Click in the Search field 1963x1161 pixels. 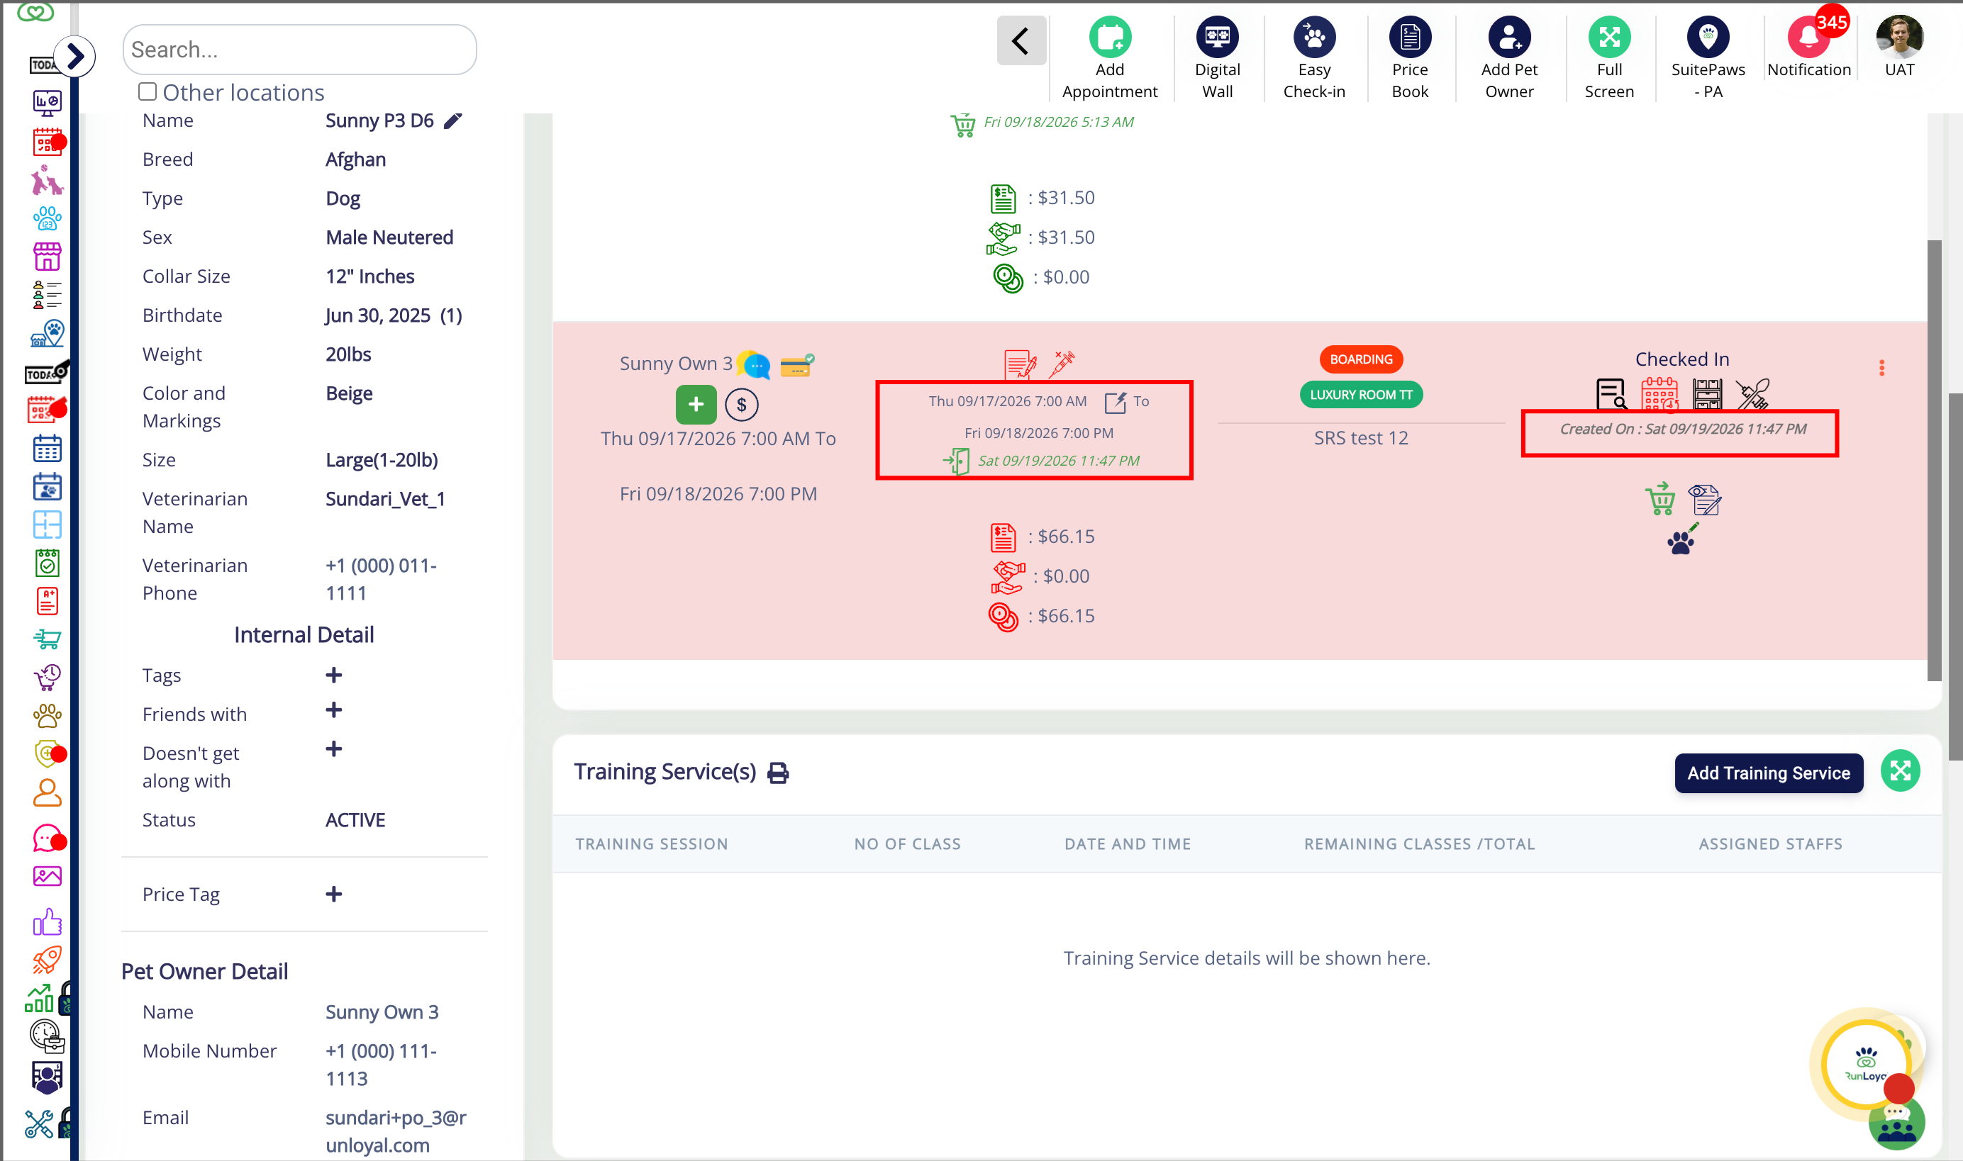pos(300,50)
